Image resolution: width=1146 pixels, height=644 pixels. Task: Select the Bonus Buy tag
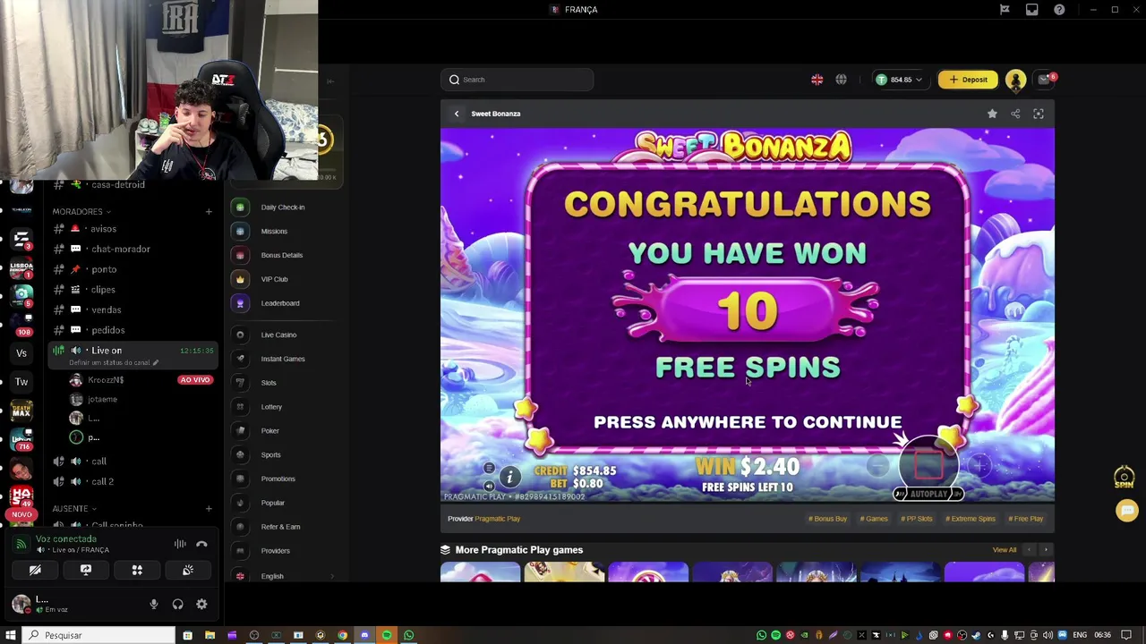[827, 519]
